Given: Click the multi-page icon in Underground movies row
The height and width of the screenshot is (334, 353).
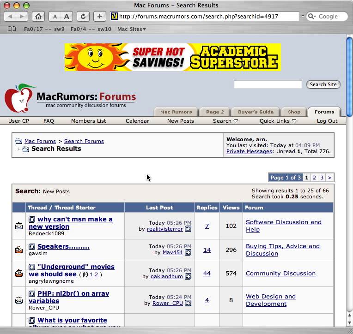Looking at the screenshot, I should (85, 274).
